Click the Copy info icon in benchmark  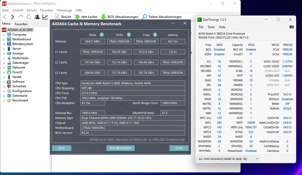coord(155,35)
